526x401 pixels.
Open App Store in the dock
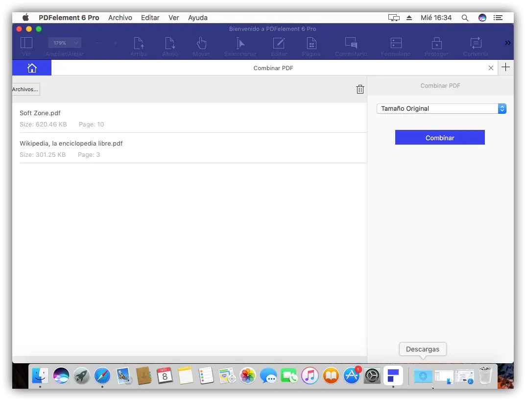tap(352, 376)
